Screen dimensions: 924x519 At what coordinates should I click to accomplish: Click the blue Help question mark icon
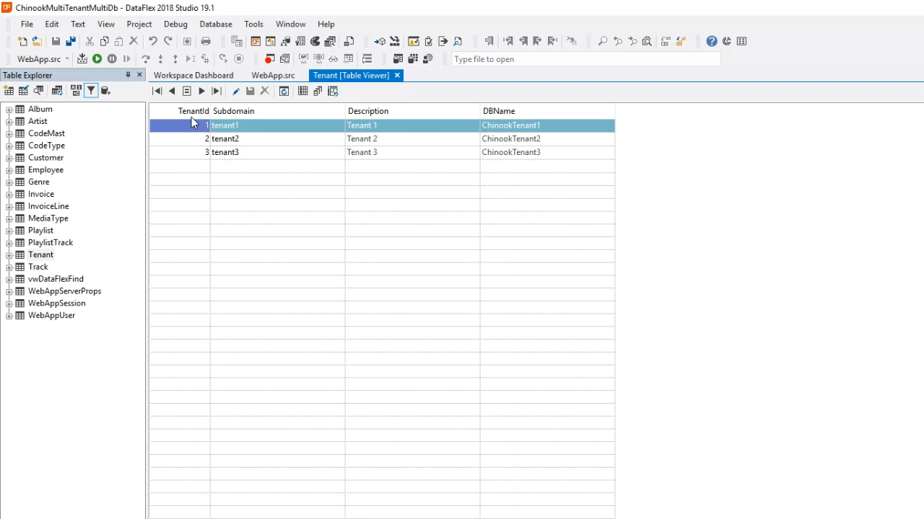point(712,42)
